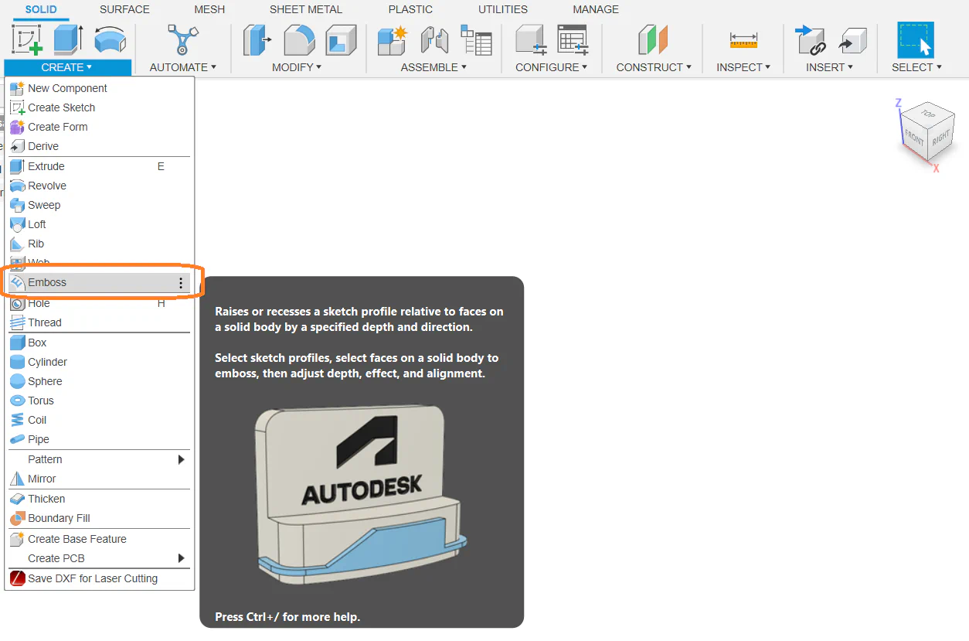Viewport: 969px width, 641px height.
Task: Open Emboss three-dot options button
Action: coord(181,283)
